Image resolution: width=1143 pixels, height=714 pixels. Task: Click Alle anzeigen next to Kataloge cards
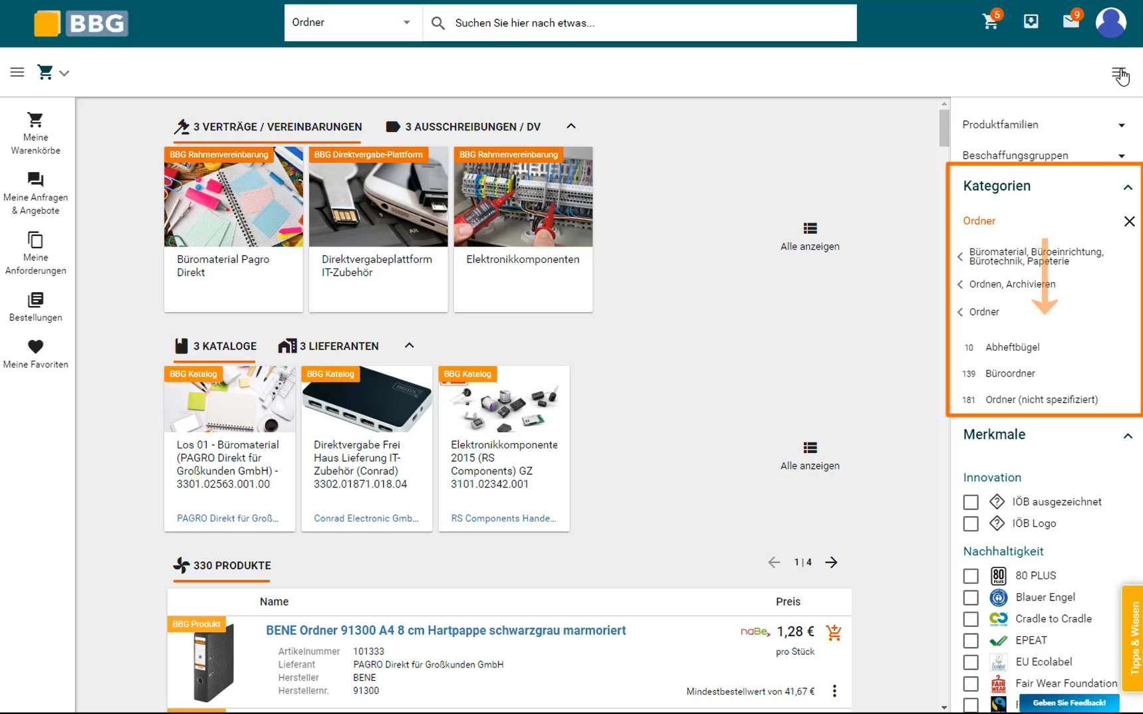810,456
